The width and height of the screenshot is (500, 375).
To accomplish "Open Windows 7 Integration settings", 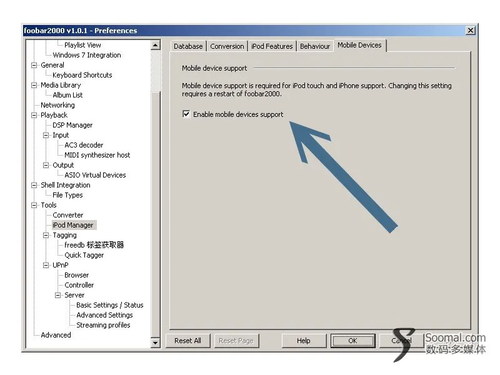I will [87, 55].
